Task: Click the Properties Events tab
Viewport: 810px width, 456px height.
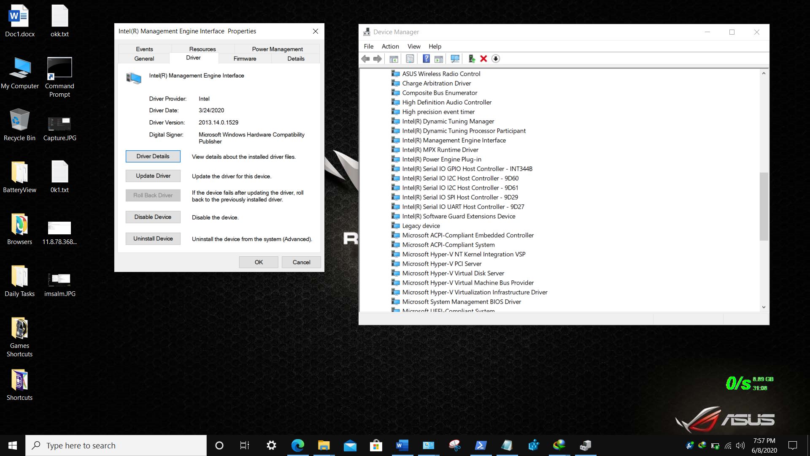Action: point(145,49)
